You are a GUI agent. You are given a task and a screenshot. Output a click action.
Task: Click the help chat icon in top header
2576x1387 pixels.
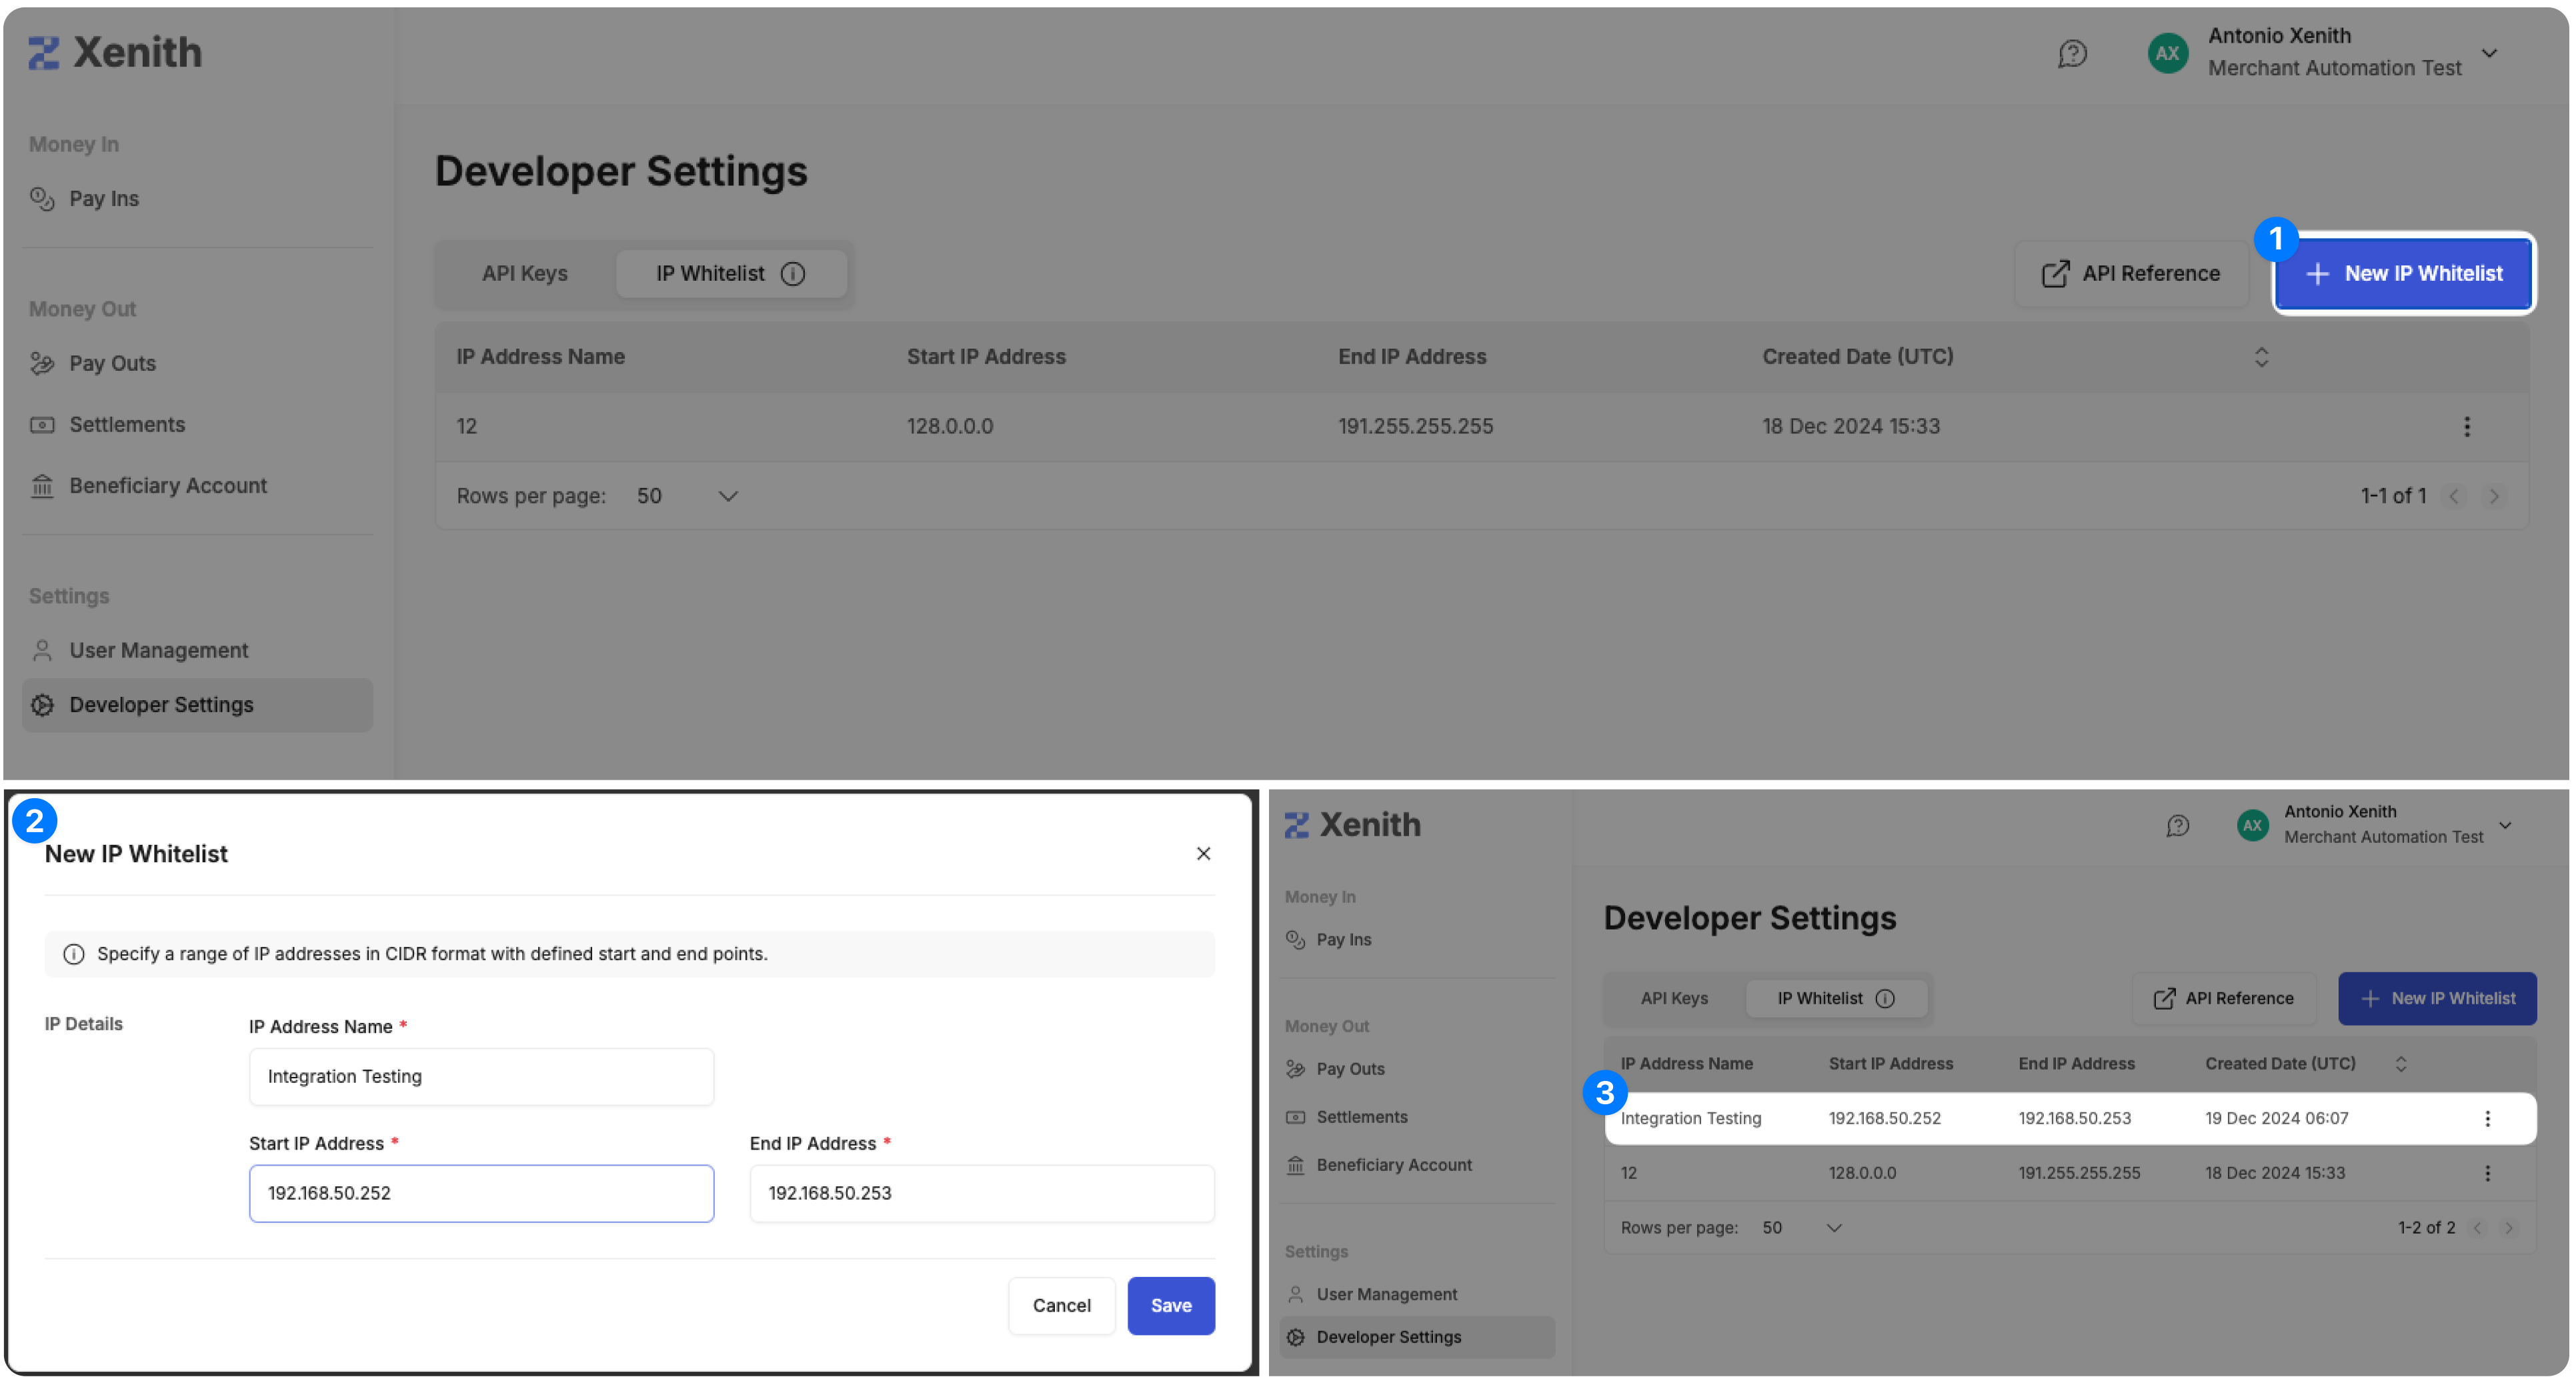pyautogui.click(x=2072, y=53)
